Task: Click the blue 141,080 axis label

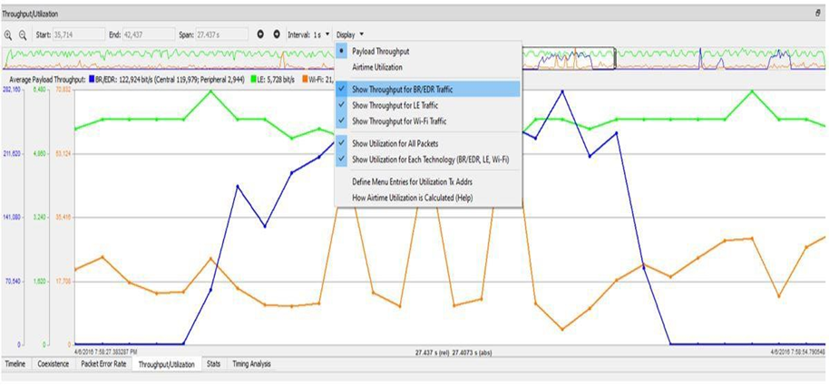Action: point(11,217)
